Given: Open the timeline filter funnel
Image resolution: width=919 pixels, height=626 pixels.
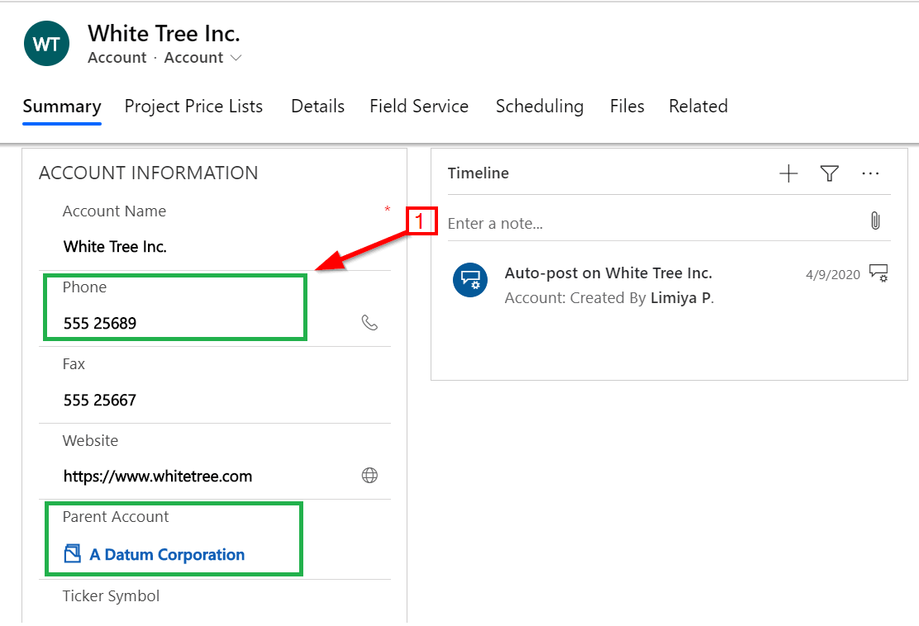Looking at the screenshot, I should pos(829,173).
